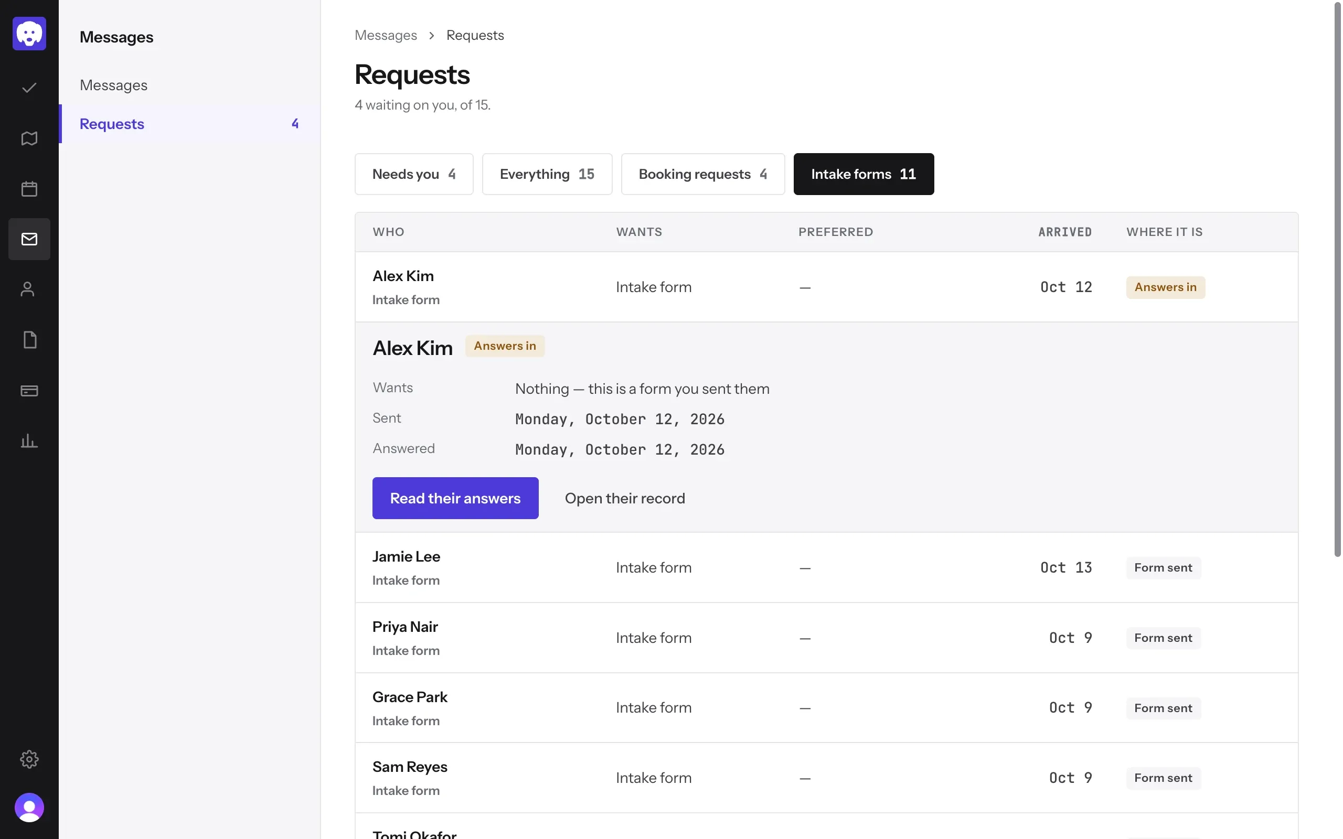Click Form sent badge in Grace Park row

[1163, 708]
